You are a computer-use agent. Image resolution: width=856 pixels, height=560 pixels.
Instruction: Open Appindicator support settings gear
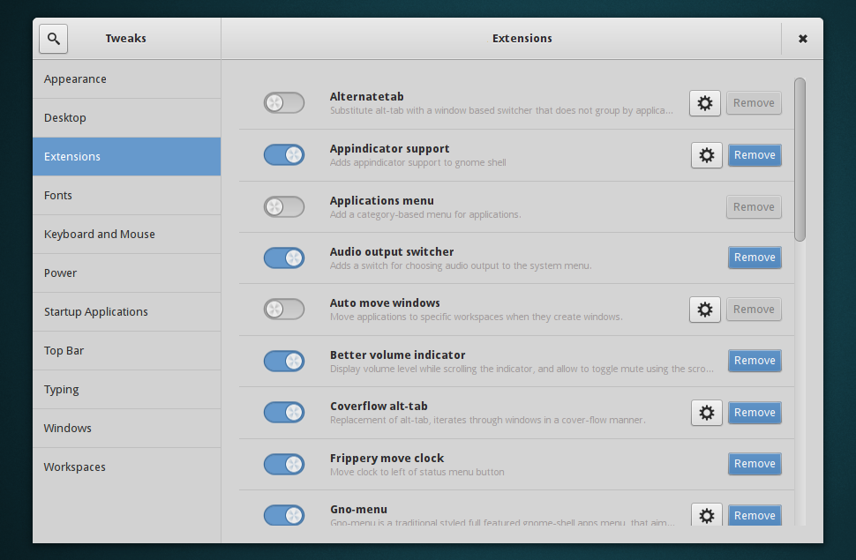706,154
